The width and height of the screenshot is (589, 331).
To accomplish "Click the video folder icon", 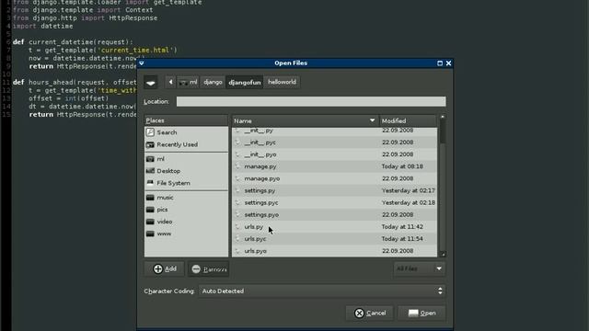I will coord(150,222).
